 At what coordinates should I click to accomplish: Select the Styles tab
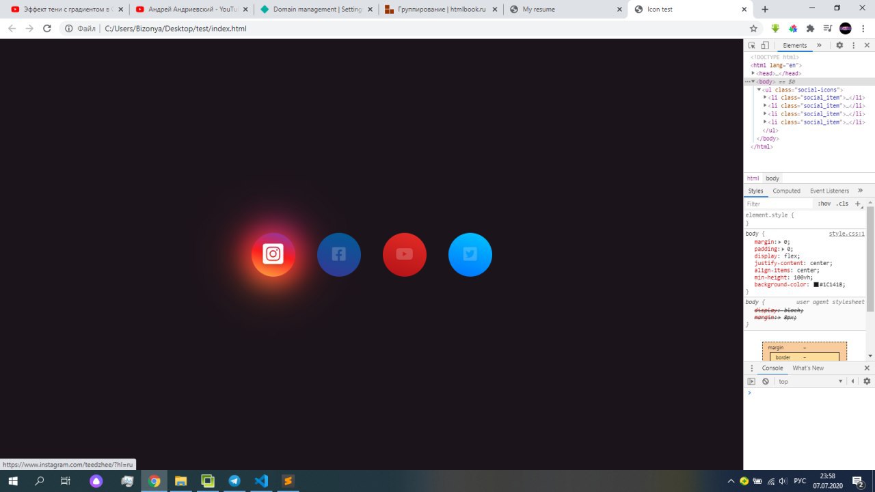point(755,191)
